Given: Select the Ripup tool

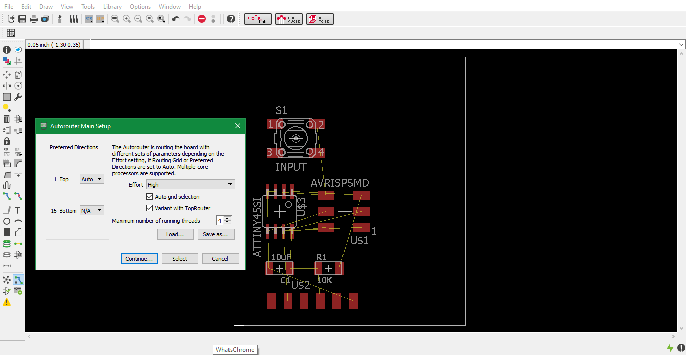Looking at the screenshot, I should (x=18, y=196).
